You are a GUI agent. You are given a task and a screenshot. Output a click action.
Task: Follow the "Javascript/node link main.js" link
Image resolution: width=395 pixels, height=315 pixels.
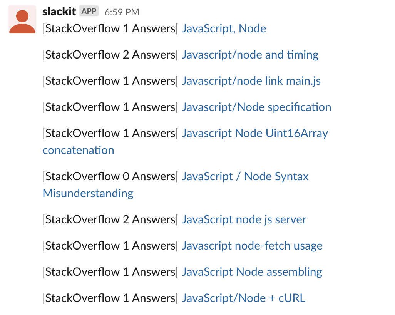point(251,81)
